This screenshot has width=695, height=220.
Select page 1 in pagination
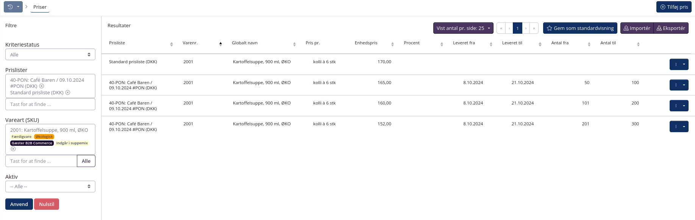tap(517, 28)
